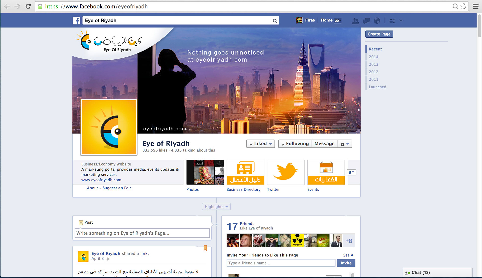This screenshot has height=278, width=482.
Task: Click the browser back arrow
Action: click(x=7, y=6)
